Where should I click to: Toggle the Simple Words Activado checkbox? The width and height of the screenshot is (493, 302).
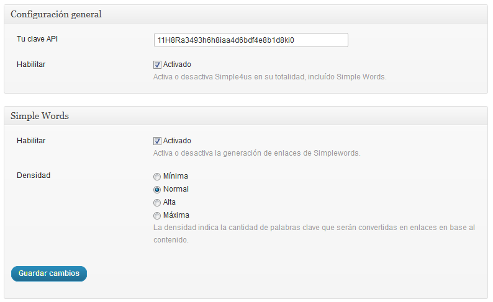pos(157,141)
